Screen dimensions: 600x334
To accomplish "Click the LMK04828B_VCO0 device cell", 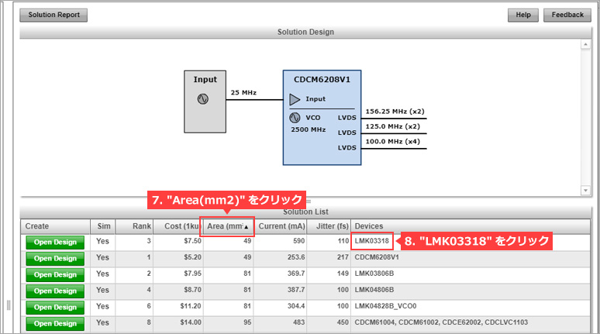I will 385,306.
